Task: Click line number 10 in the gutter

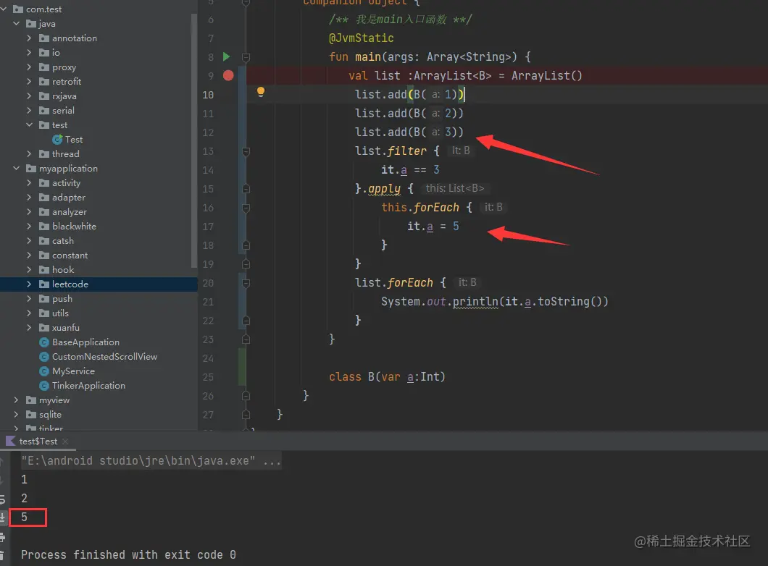Action: (x=208, y=95)
